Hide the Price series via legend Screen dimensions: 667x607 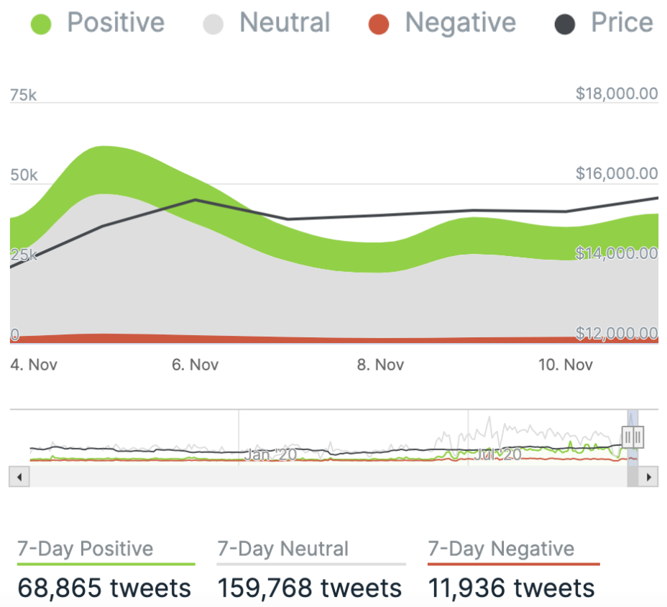[x=622, y=23]
